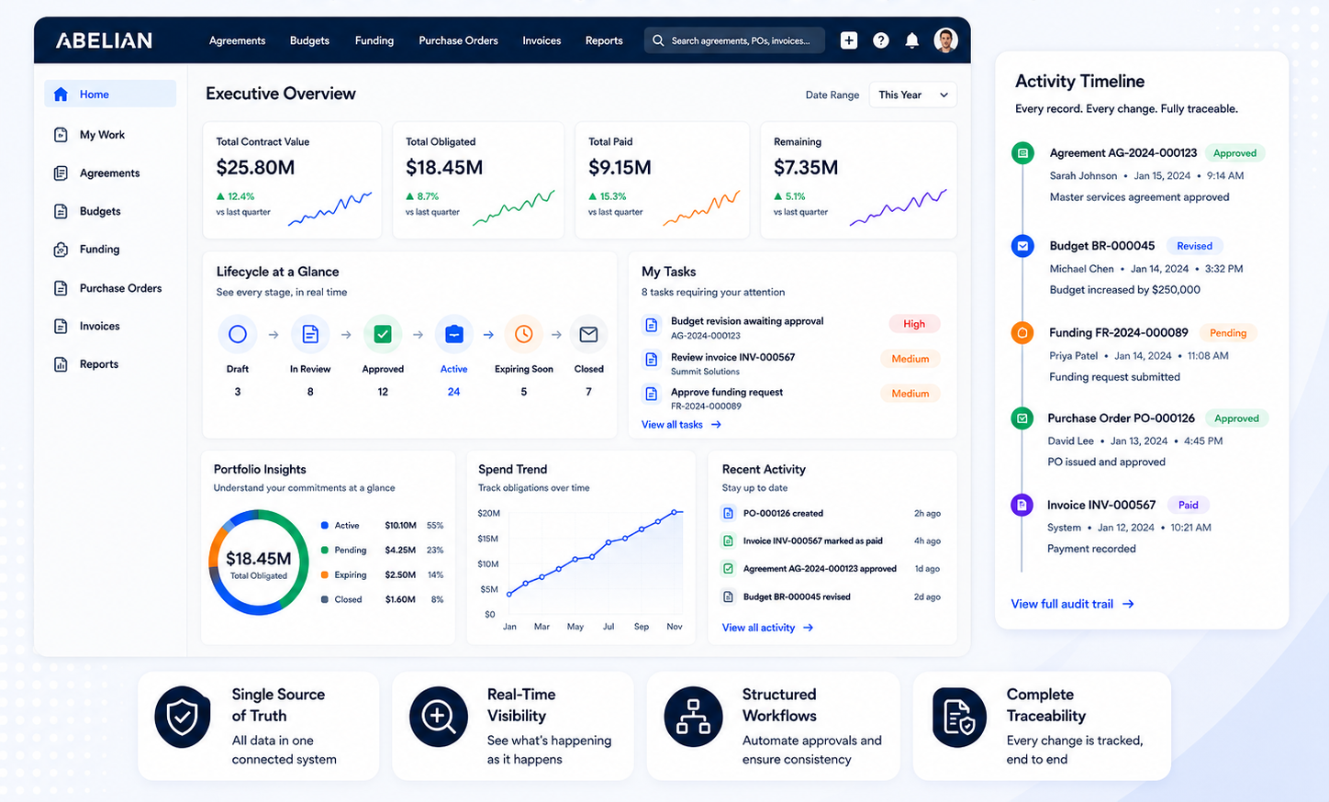Open the notifications bell
Image resolution: width=1329 pixels, height=802 pixels.
pyautogui.click(x=911, y=40)
